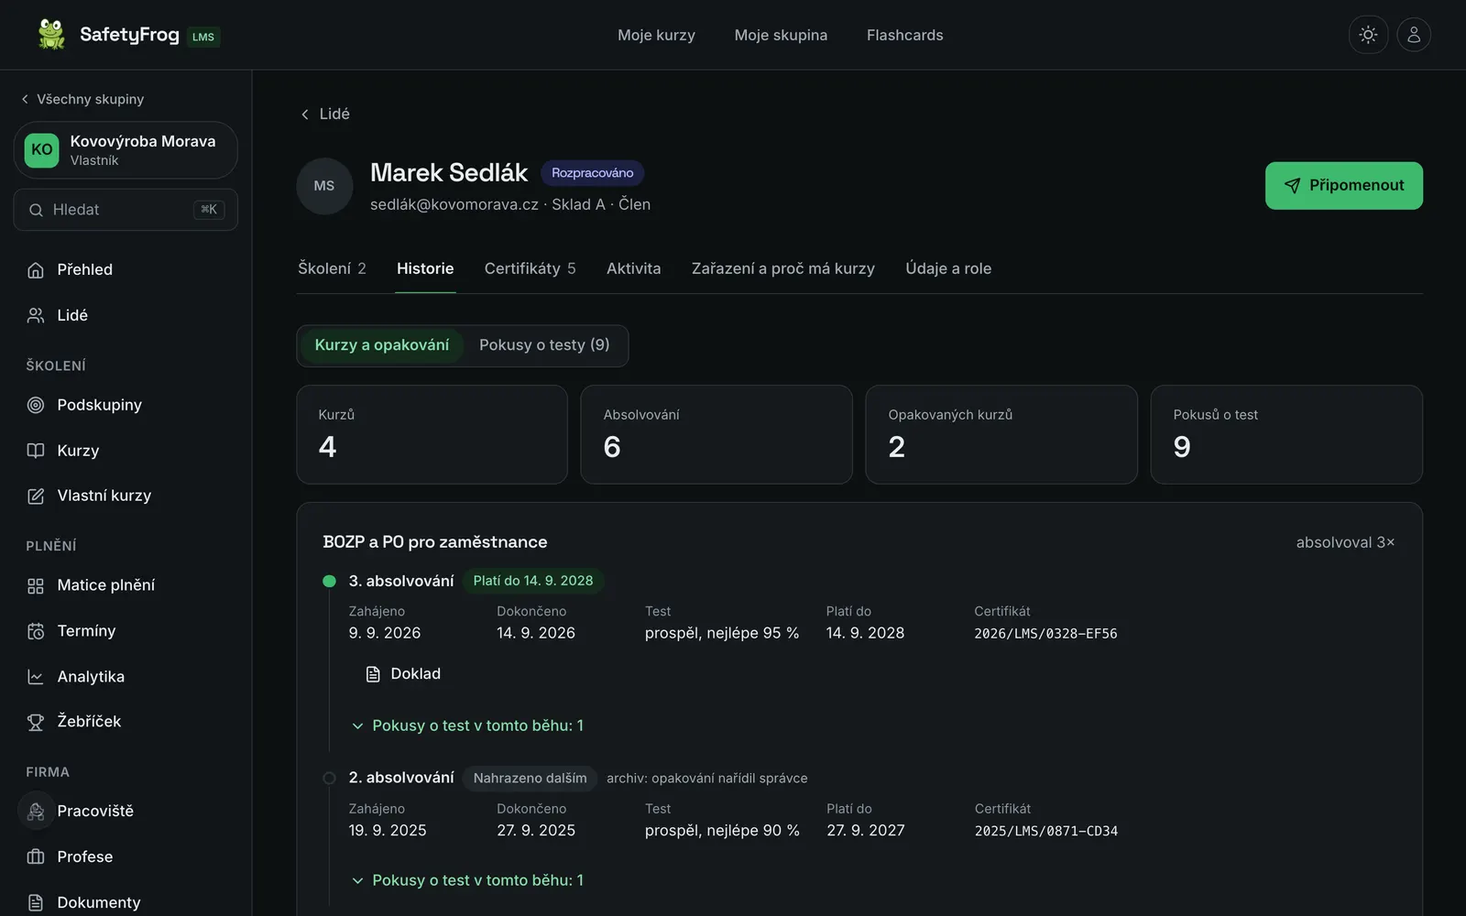This screenshot has height=916, width=1466.
Task: Click the Pracoviště icon
Action: [x=36, y=812]
